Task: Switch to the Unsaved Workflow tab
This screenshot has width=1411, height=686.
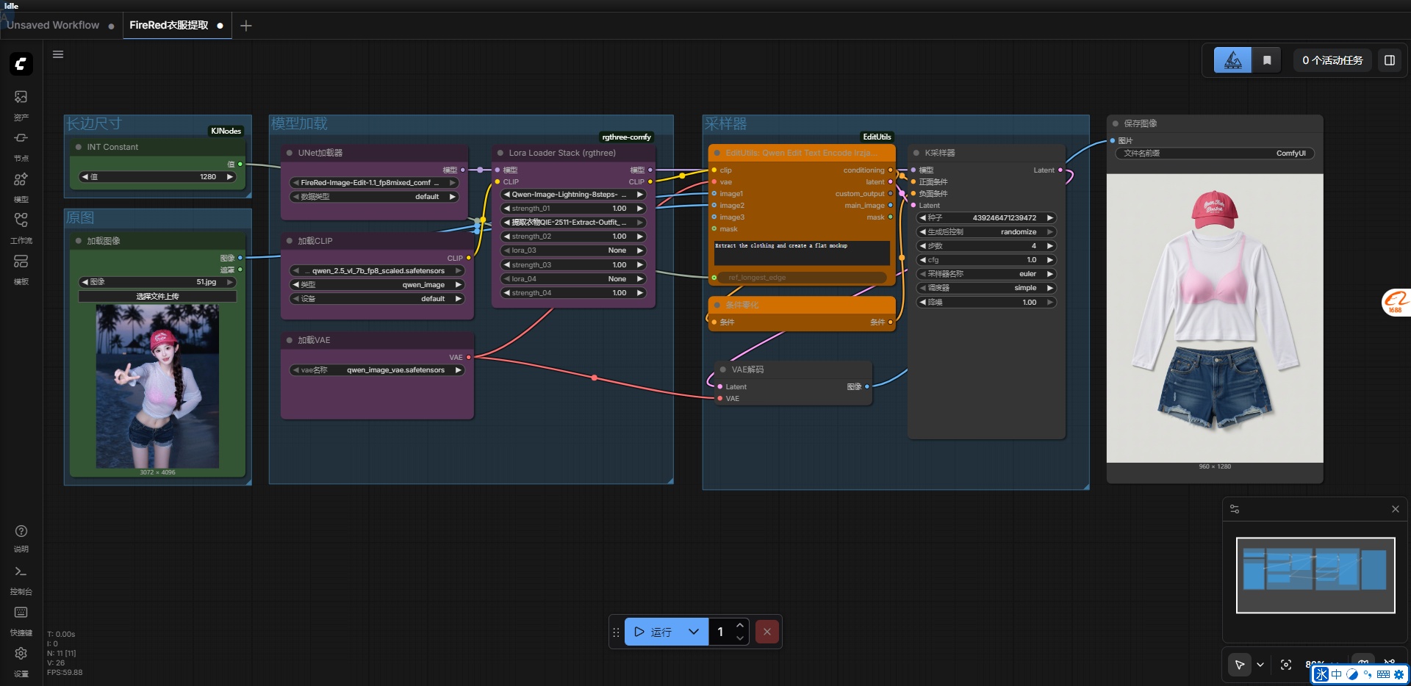Action: tap(54, 25)
